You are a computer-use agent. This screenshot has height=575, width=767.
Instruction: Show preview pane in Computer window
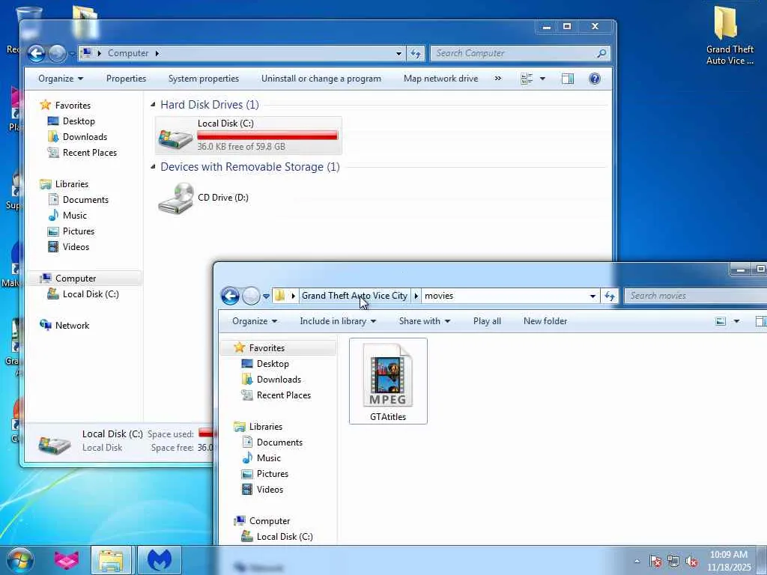pyautogui.click(x=568, y=79)
